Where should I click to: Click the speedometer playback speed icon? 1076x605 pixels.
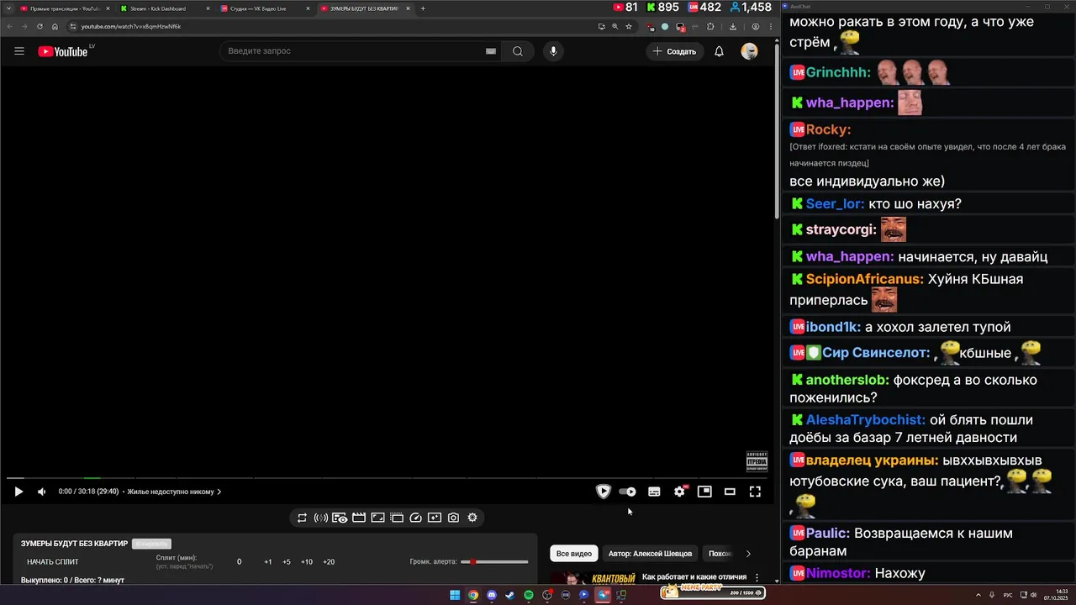coord(415,518)
